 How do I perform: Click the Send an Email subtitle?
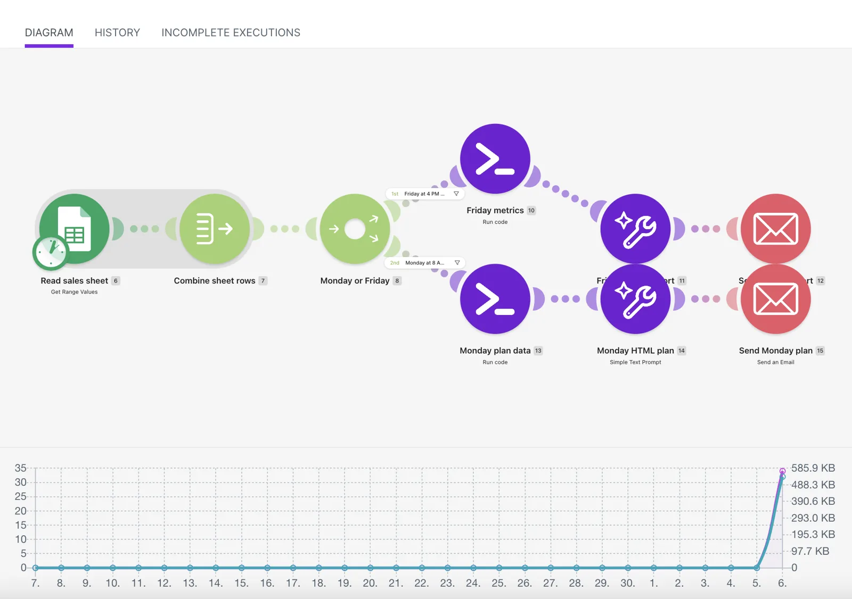776,362
